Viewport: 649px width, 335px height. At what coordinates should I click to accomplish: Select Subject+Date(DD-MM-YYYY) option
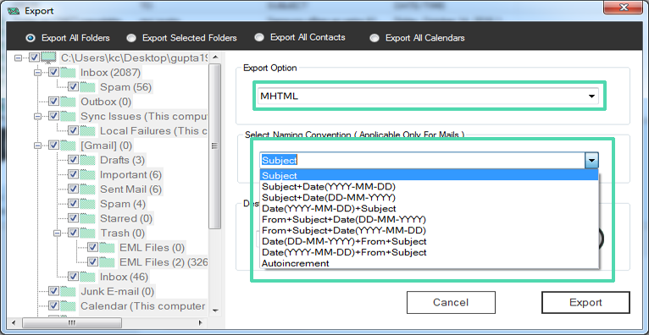pyautogui.click(x=429, y=197)
